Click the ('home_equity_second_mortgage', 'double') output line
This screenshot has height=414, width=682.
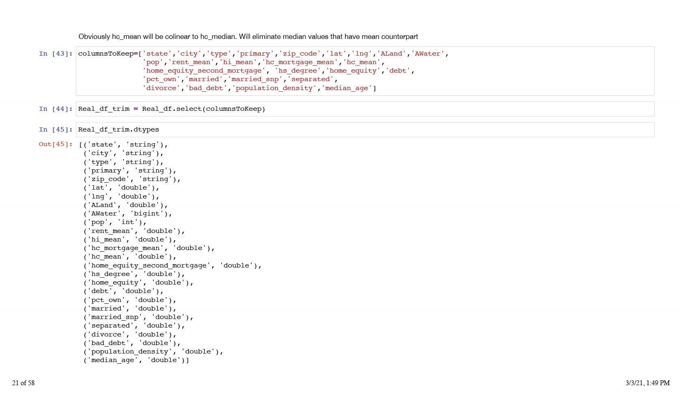172,265
